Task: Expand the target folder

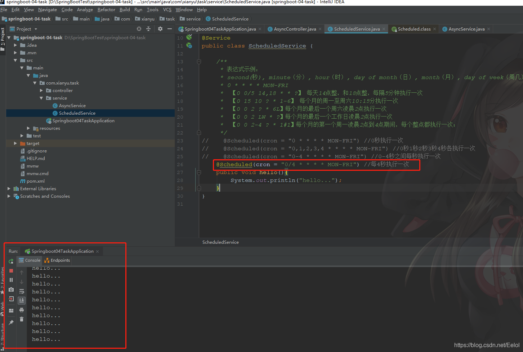Action: click(15, 143)
